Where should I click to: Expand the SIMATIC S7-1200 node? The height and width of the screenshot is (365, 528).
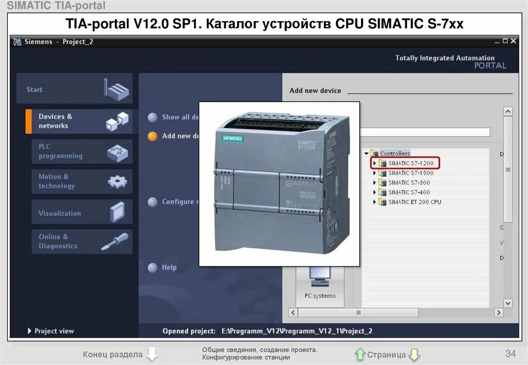pyautogui.click(x=374, y=163)
